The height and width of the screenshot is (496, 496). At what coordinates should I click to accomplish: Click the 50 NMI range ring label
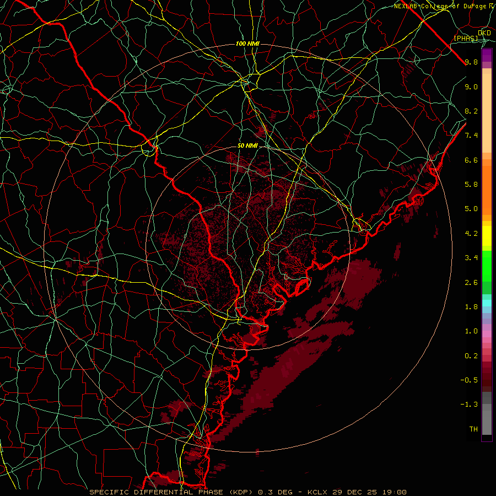tap(247, 145)
